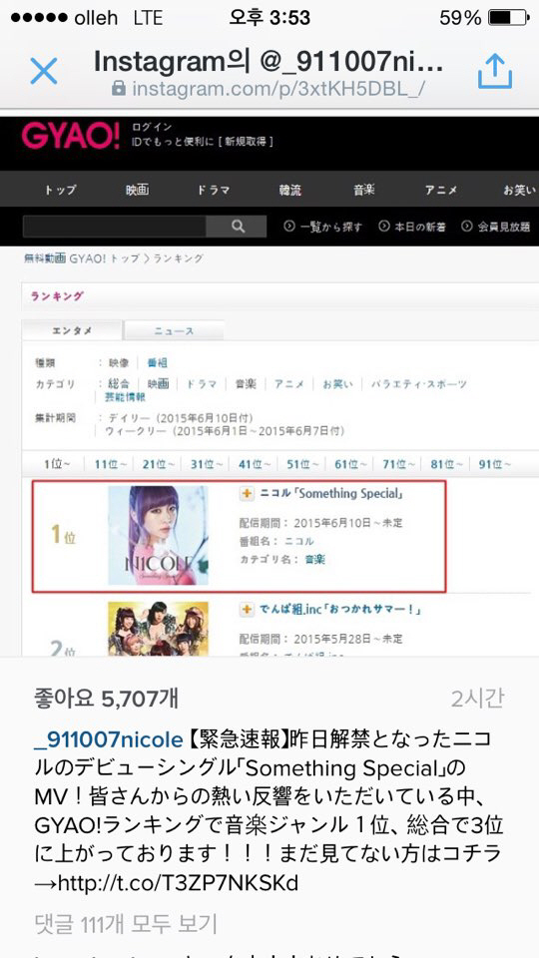Open the ドラマ nav menu item
The width and height of the screenshot is (539, 958).
214,190
